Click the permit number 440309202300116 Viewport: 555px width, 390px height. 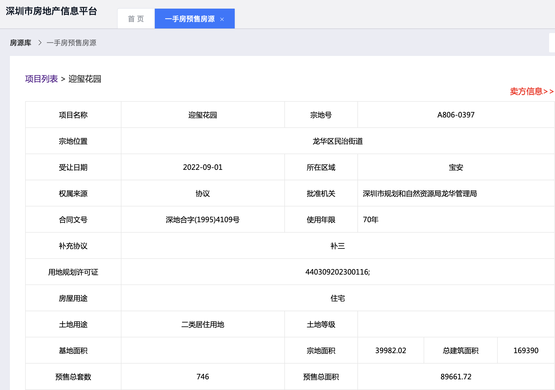337,272
